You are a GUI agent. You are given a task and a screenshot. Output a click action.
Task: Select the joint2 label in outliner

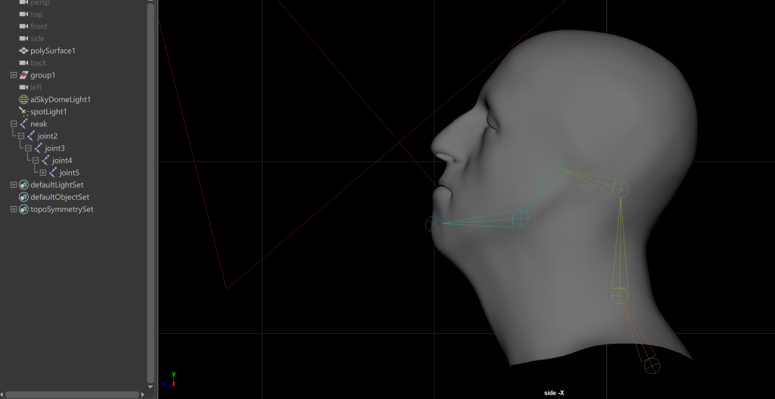pos(48,136)
